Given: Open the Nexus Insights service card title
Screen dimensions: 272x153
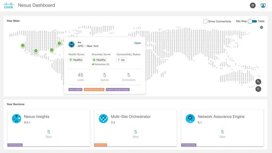Looking at the screenshot, I should [36, 117].
